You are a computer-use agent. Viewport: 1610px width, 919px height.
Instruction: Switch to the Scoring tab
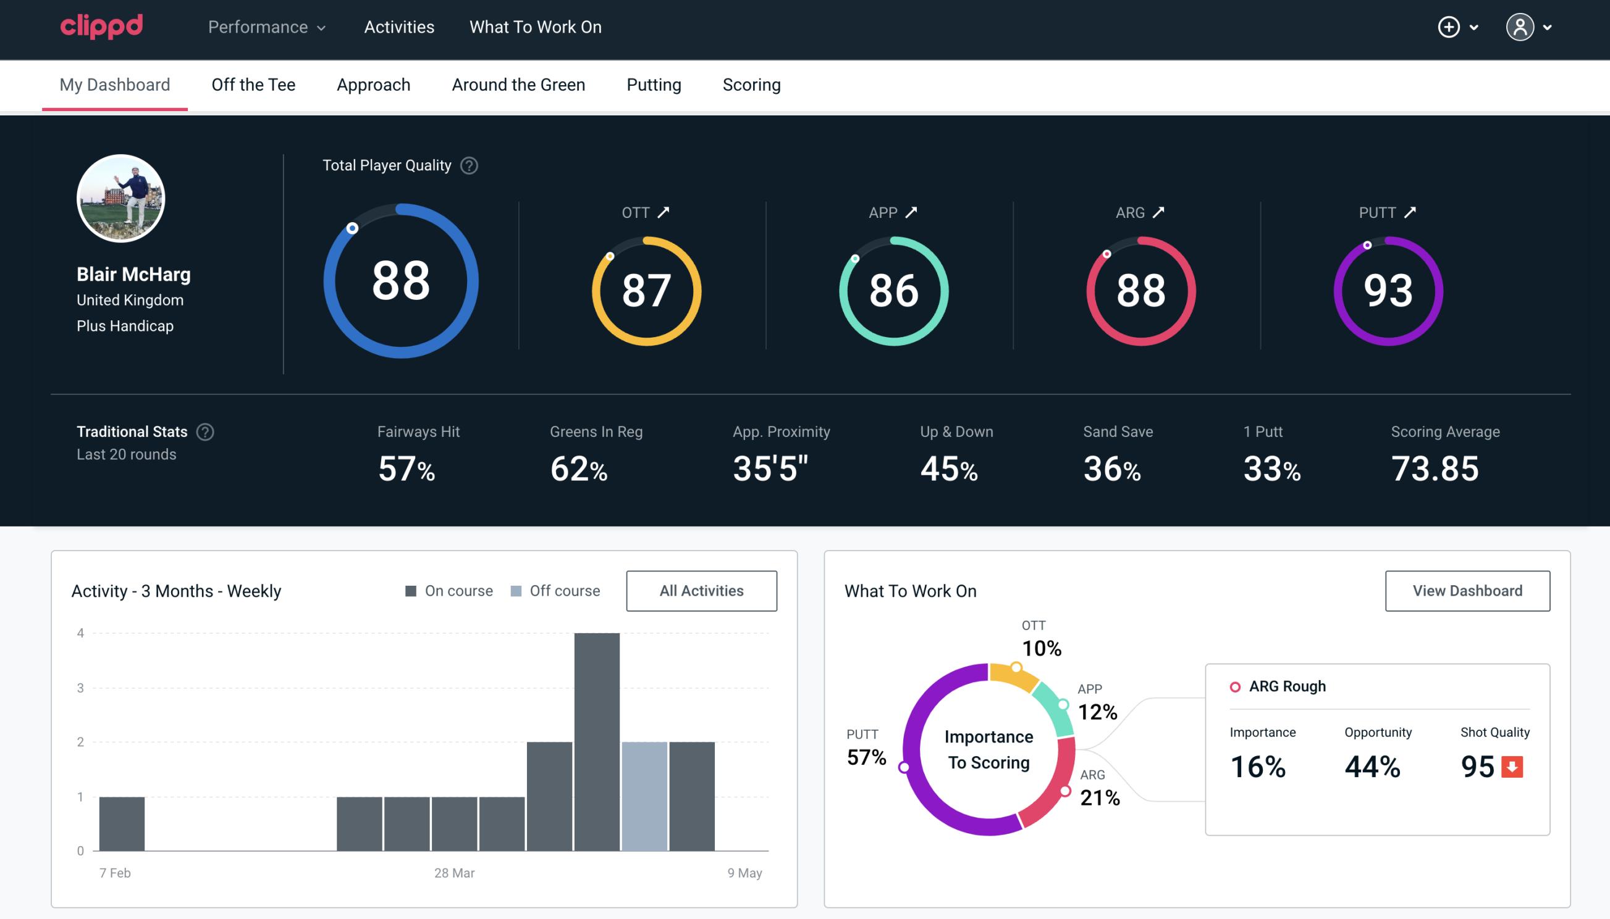pos(751,84)
